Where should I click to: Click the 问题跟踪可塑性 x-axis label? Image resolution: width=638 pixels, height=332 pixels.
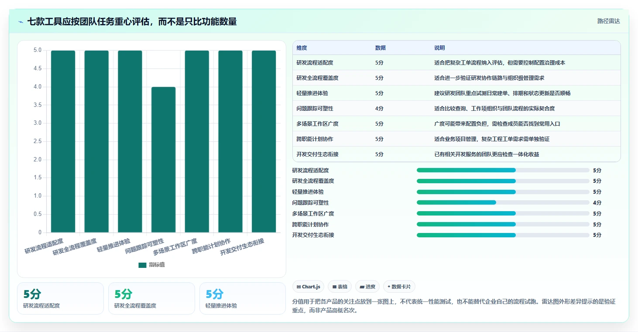point(144,246)
